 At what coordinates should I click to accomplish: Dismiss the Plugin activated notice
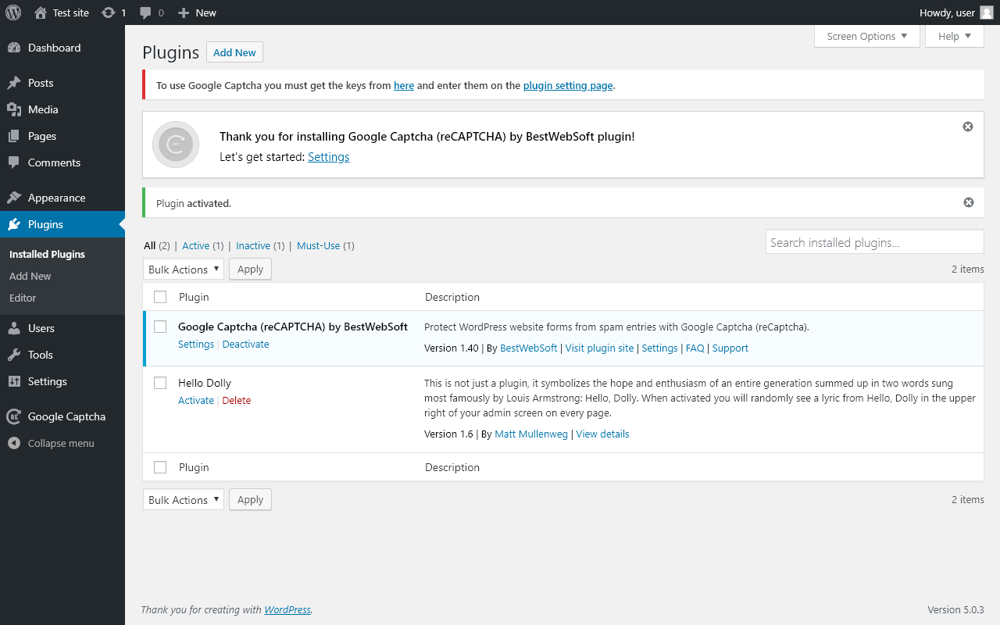969,202
